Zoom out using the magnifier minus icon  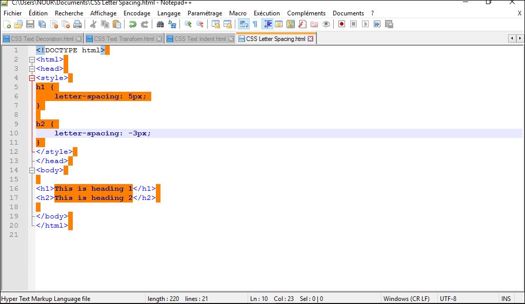tap(200, 24)
